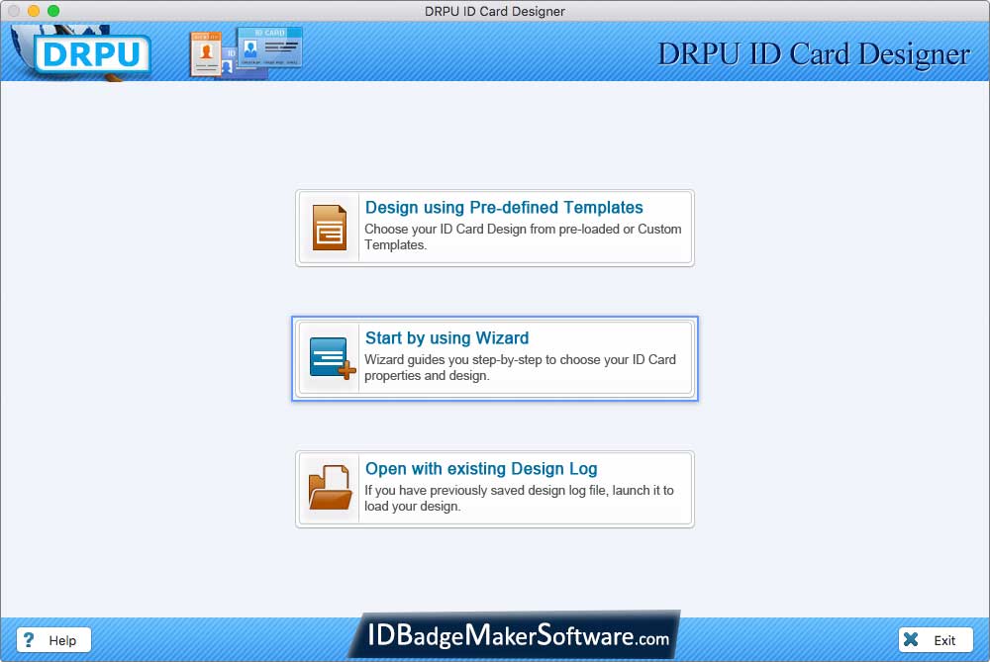
Task: Close the window with gray close button
Action: tap(13, 11)
